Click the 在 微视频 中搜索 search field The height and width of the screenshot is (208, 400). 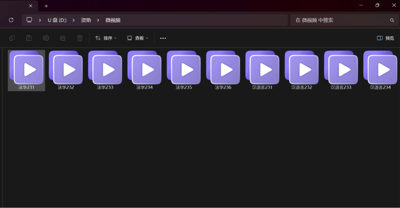pyautogui.click(x=340, y=20)
